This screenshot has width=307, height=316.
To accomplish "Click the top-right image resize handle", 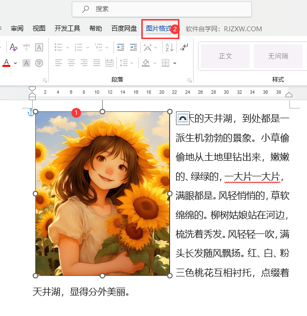I will tap(170, 112).
